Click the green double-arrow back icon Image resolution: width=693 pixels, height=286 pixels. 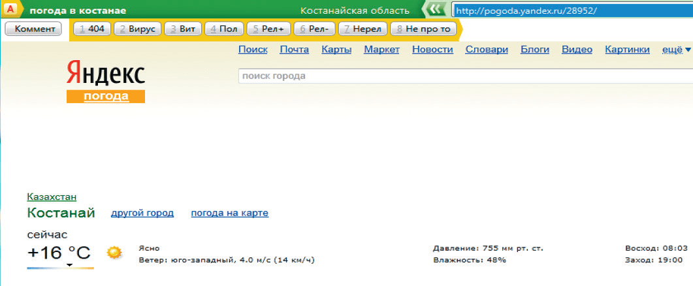click(x=436, y=10)
